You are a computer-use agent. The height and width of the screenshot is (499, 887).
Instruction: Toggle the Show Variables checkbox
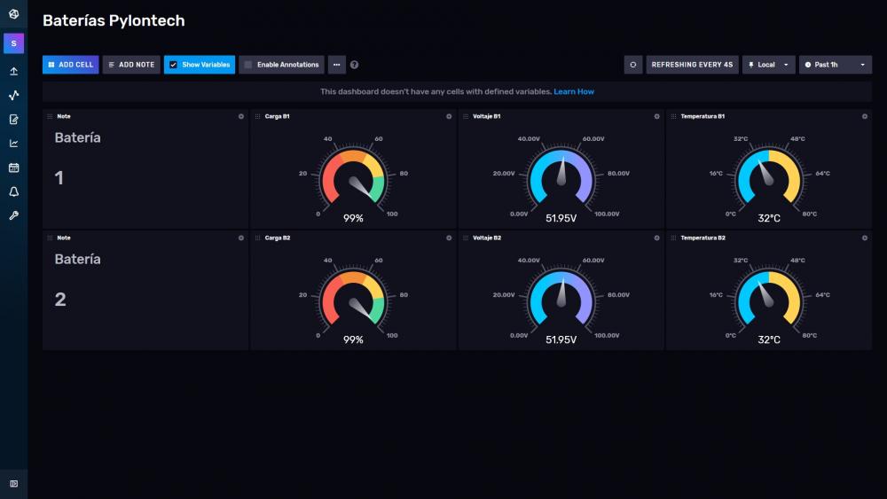173,65
